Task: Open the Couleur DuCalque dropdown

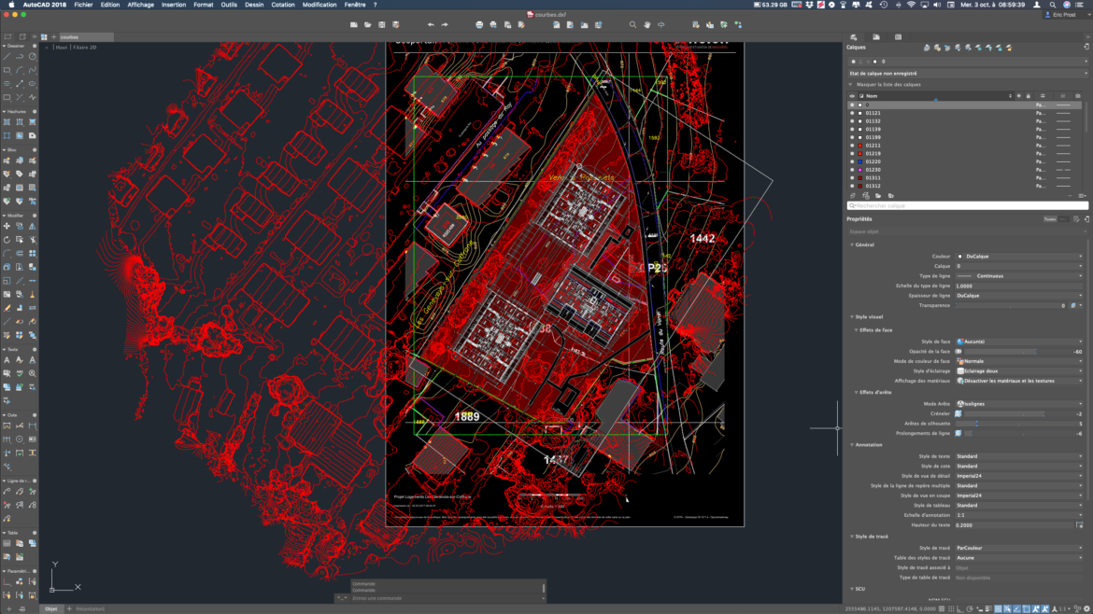Action: 1019,257
